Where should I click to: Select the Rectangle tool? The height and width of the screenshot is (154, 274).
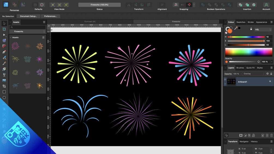(4, 92)
